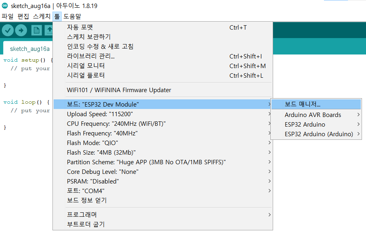Open the 파일 menu
The height and width of the screenshot is (252, 366).
pos(8,16)
